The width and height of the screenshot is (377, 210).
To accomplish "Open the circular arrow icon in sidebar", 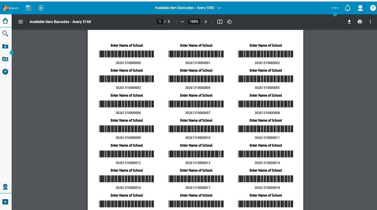I will [x=5, y=72].
